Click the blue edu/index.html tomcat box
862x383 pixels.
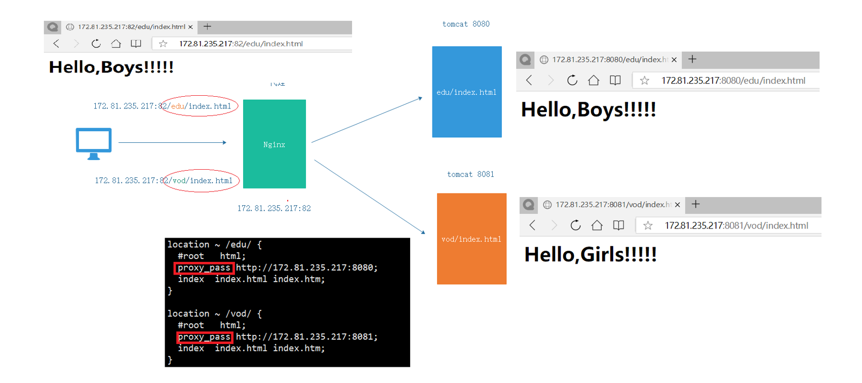(x=467, y=92)
